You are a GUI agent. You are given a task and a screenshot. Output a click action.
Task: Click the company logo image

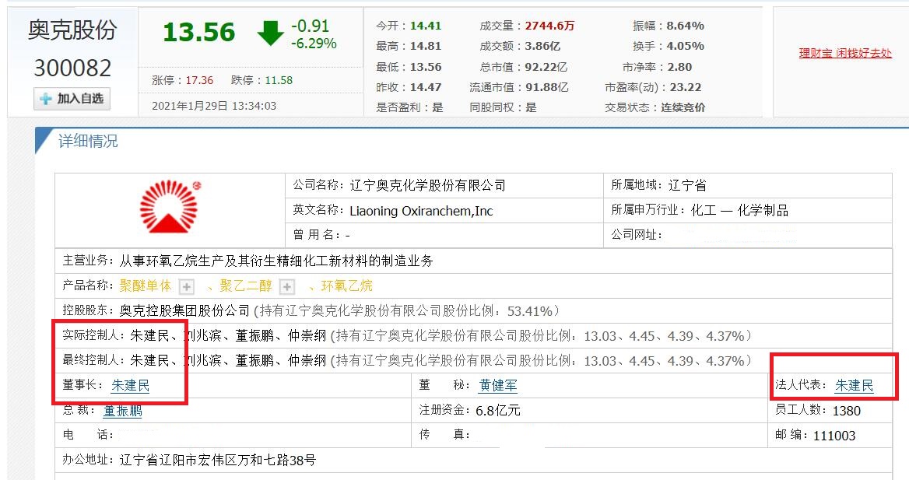pos(170,207)
